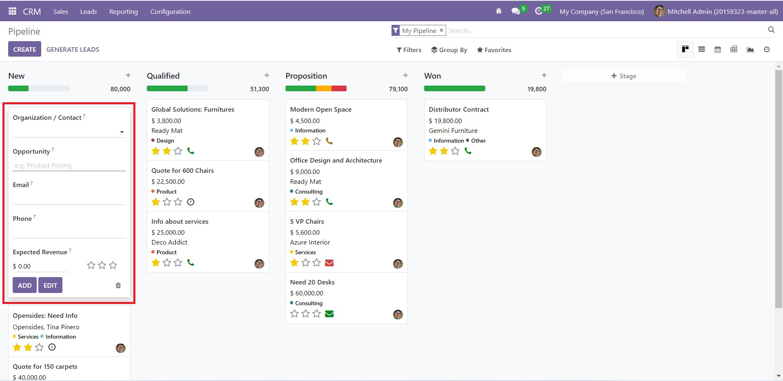Add quick record in Qualified column
Image resolution: width=783 pixels, height=381 pixels.
[267, 75]
